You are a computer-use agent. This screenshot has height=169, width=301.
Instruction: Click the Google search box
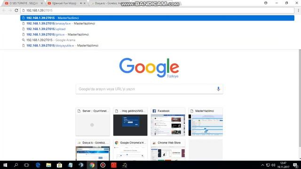(149, 89)
